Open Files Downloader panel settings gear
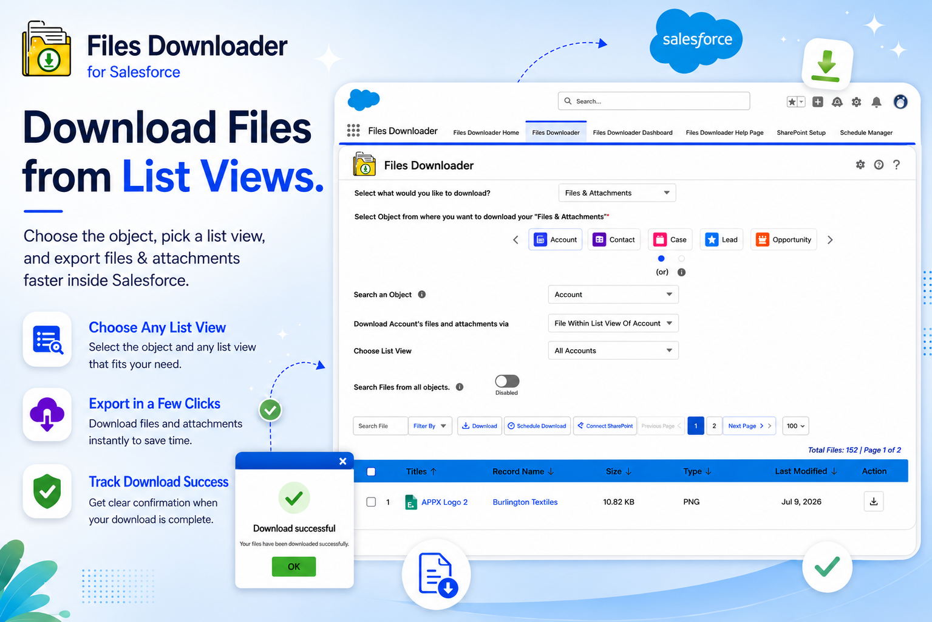This screenshot has width=932, height=622. (860, 165)
